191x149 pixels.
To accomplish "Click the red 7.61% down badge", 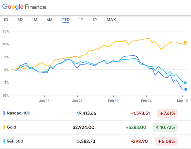I will tap(167, 113).
